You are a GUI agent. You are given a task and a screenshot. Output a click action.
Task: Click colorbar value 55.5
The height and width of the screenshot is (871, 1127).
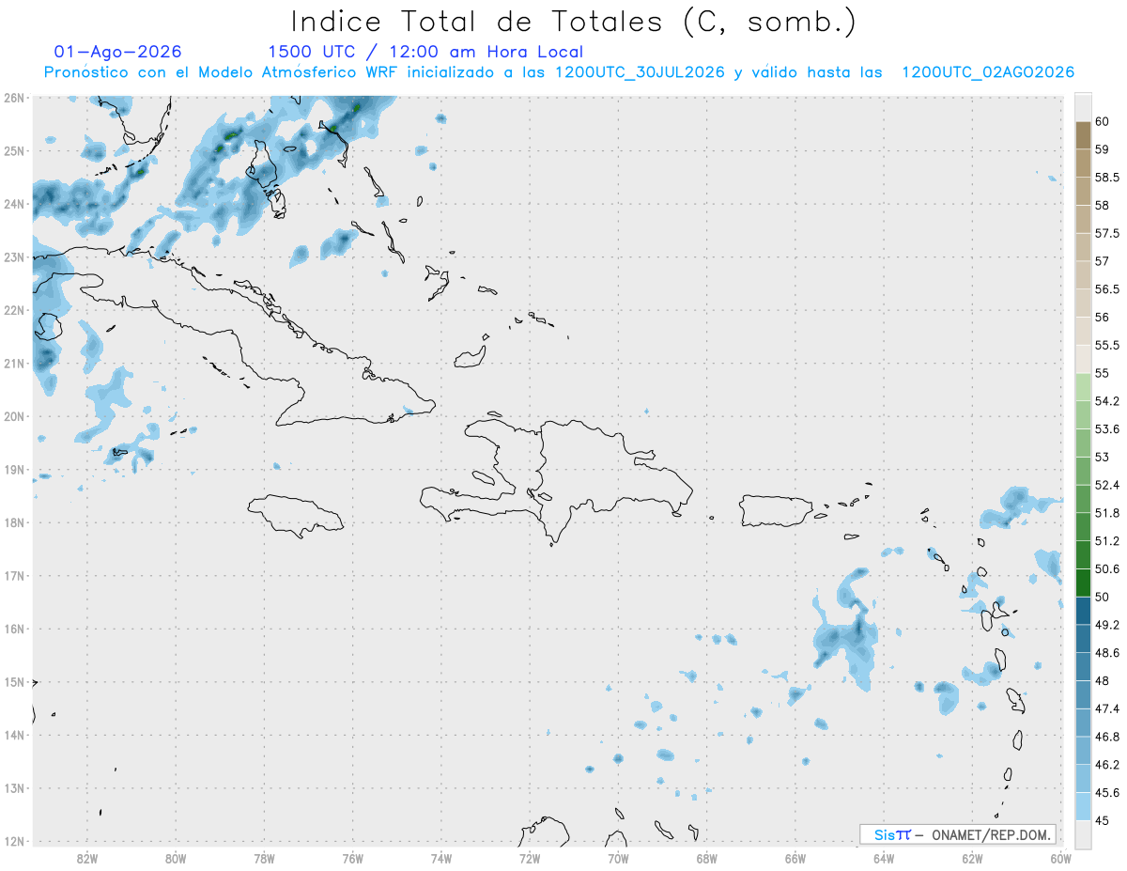1106,345
